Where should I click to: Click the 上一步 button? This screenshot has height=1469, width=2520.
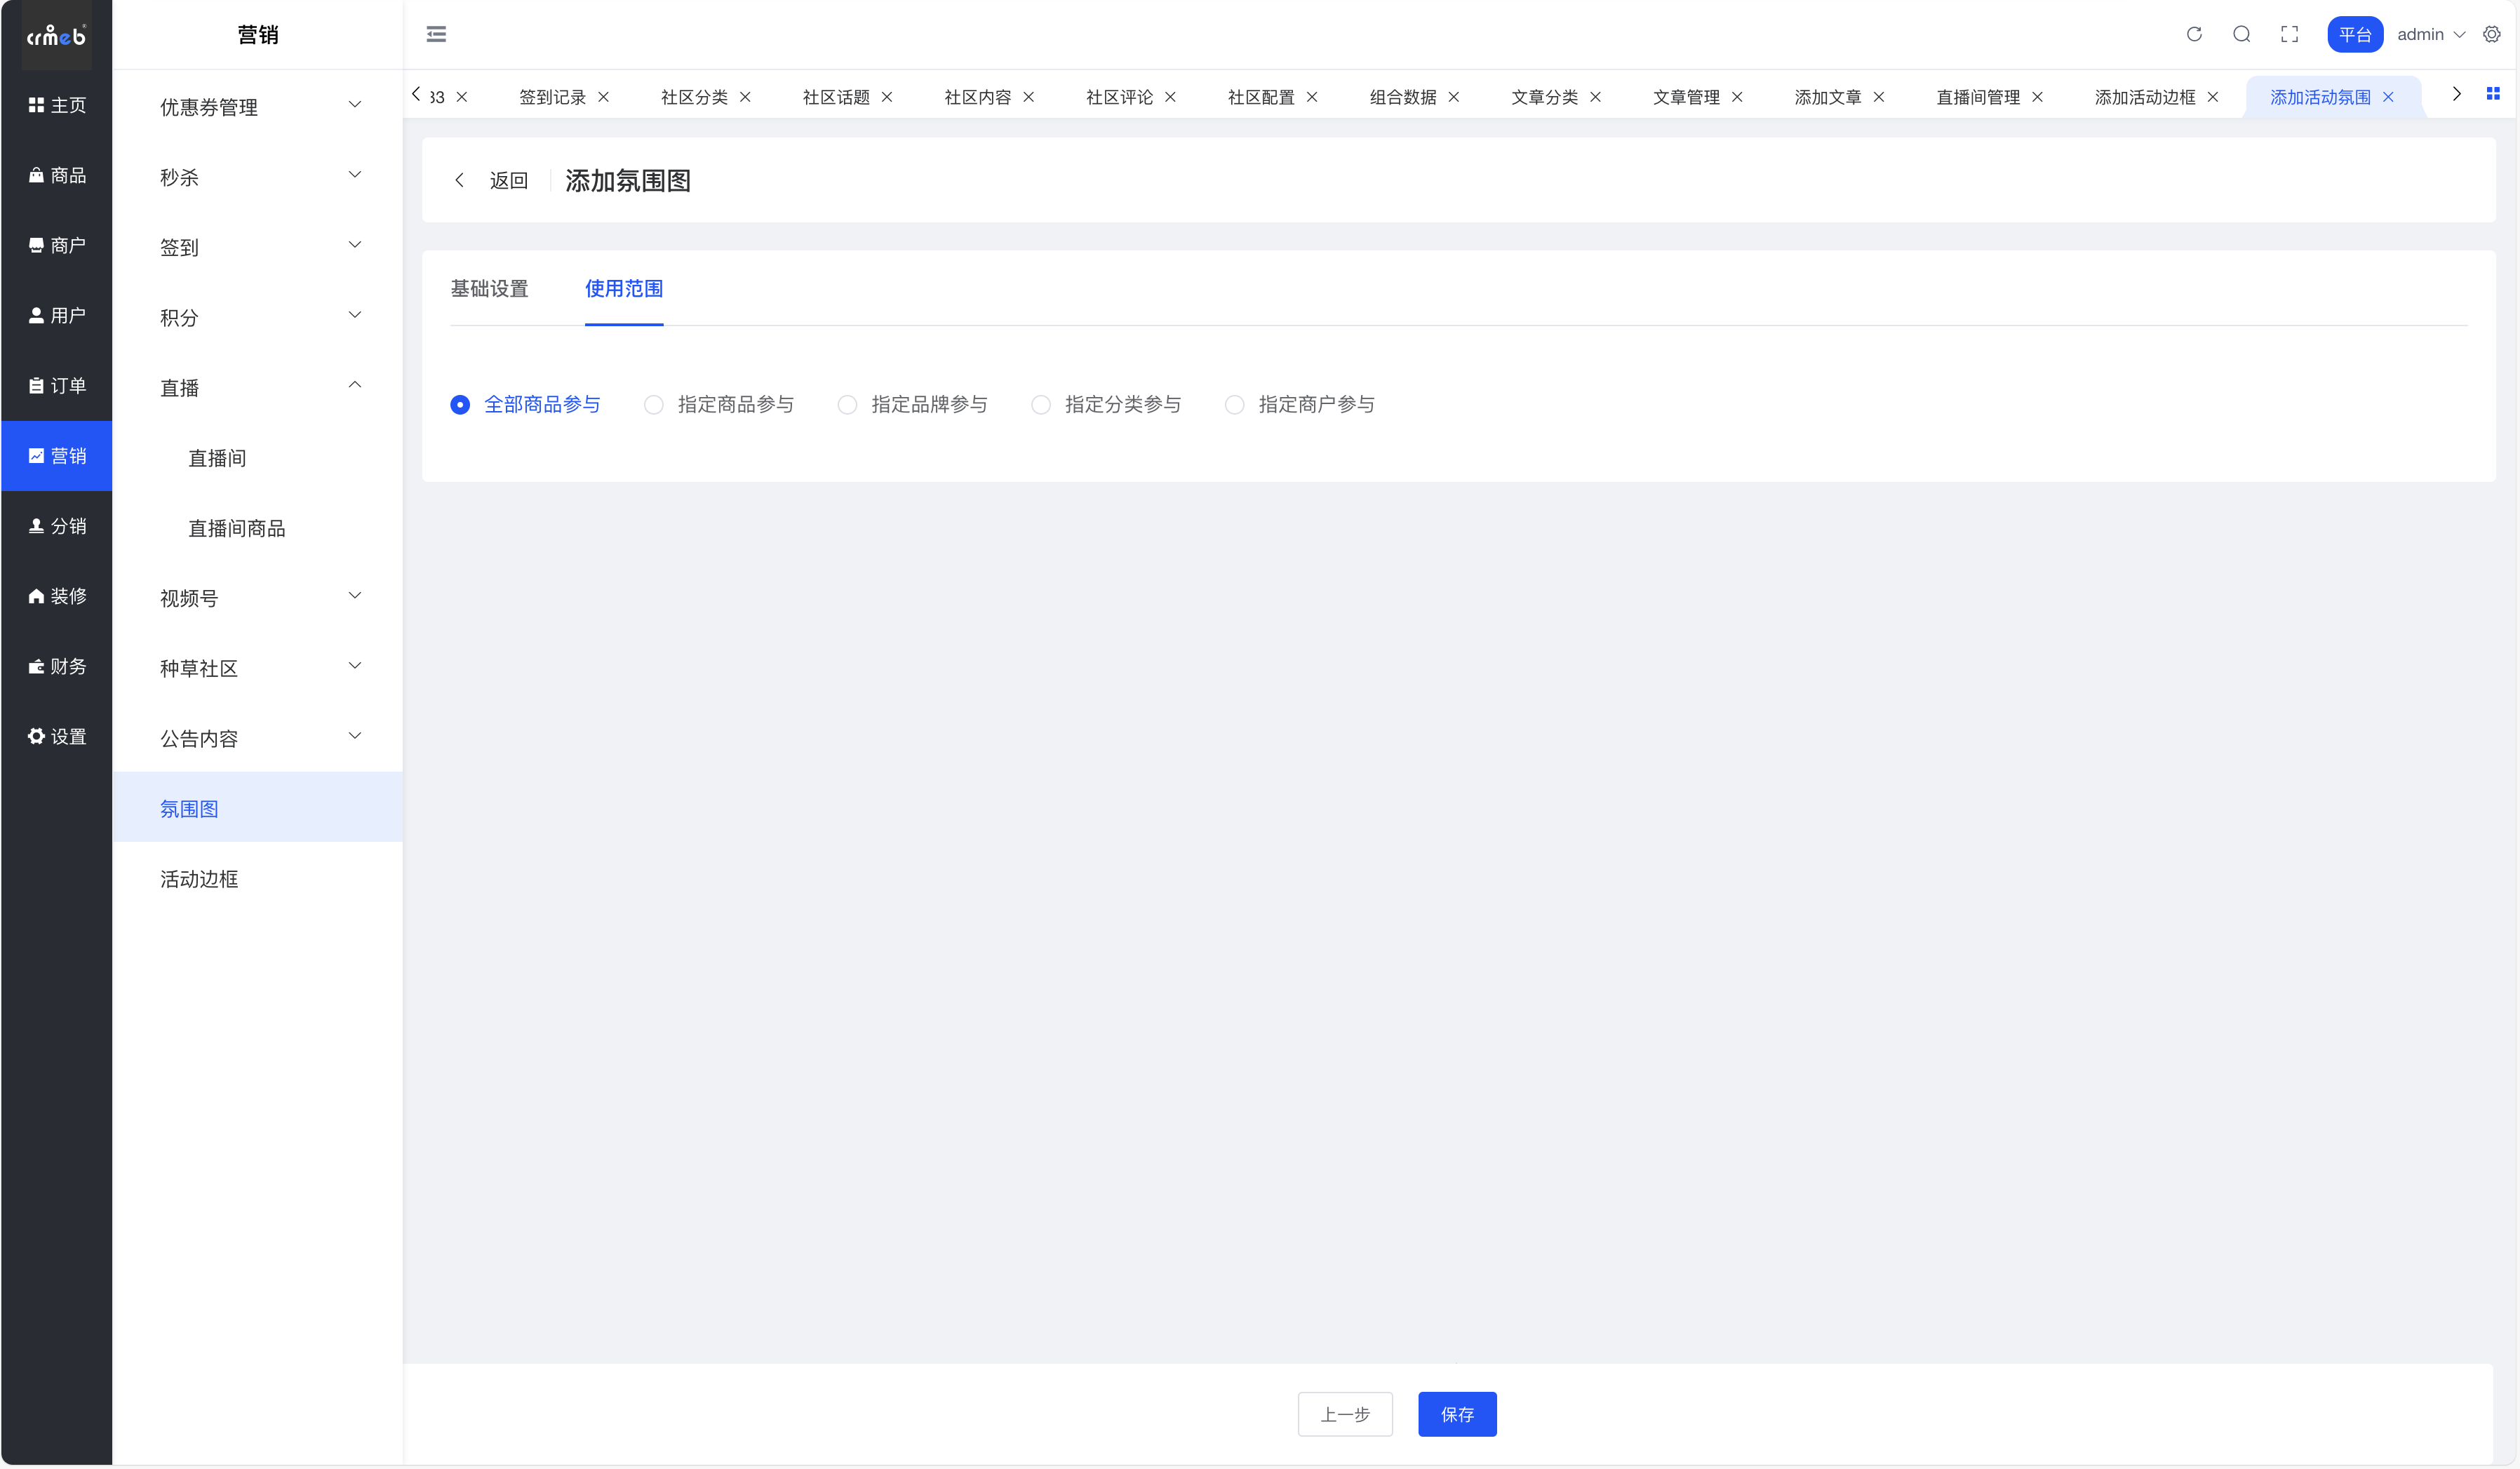pos(1344,1414)
